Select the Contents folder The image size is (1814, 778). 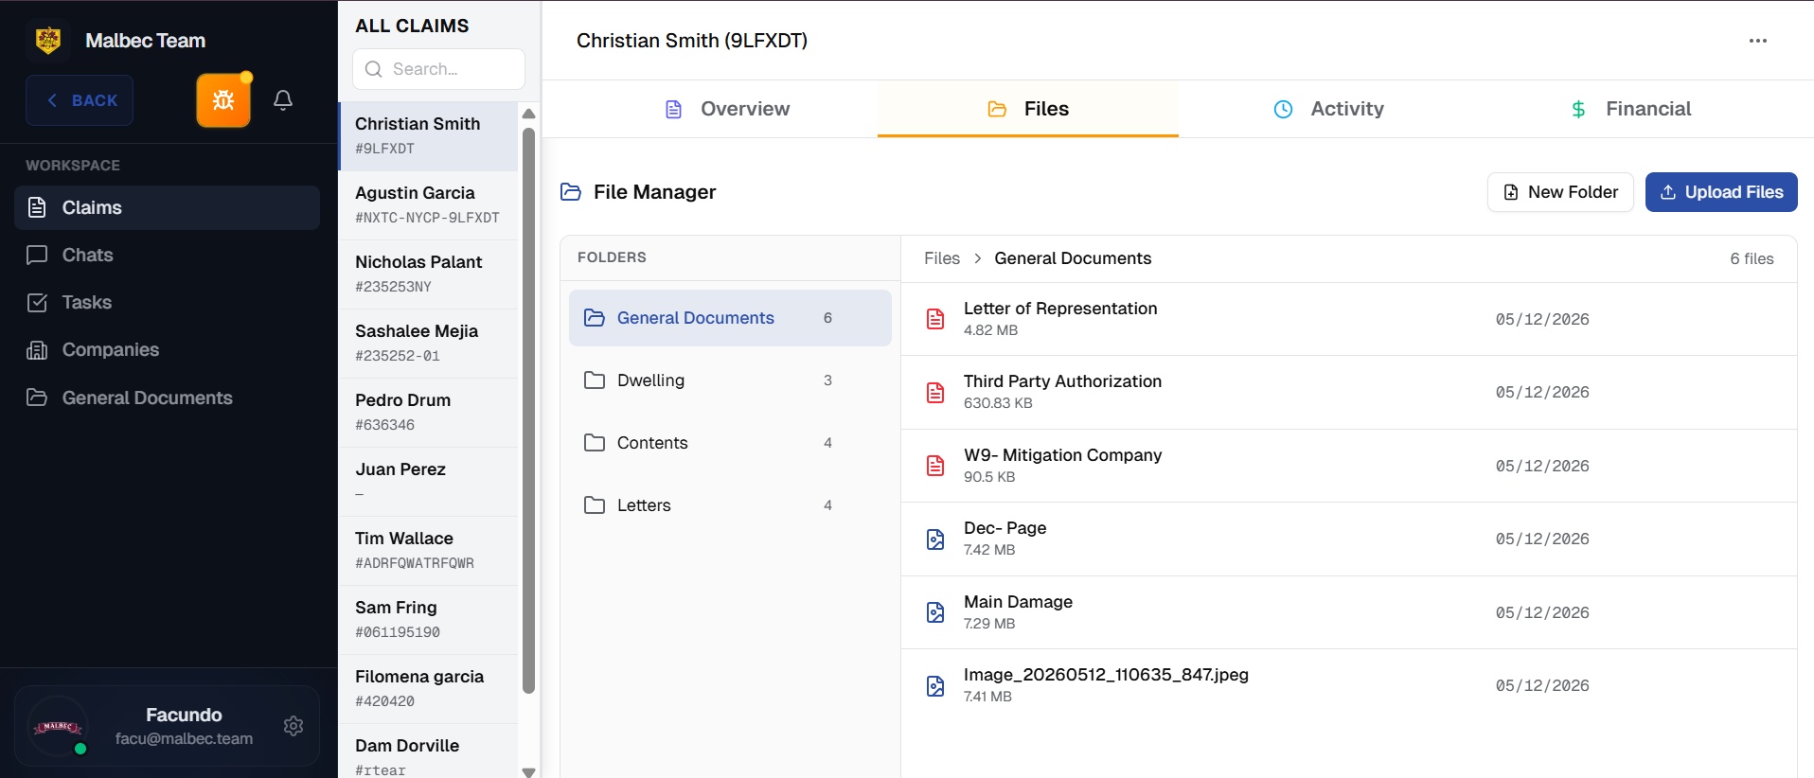(x=730, y=443)
